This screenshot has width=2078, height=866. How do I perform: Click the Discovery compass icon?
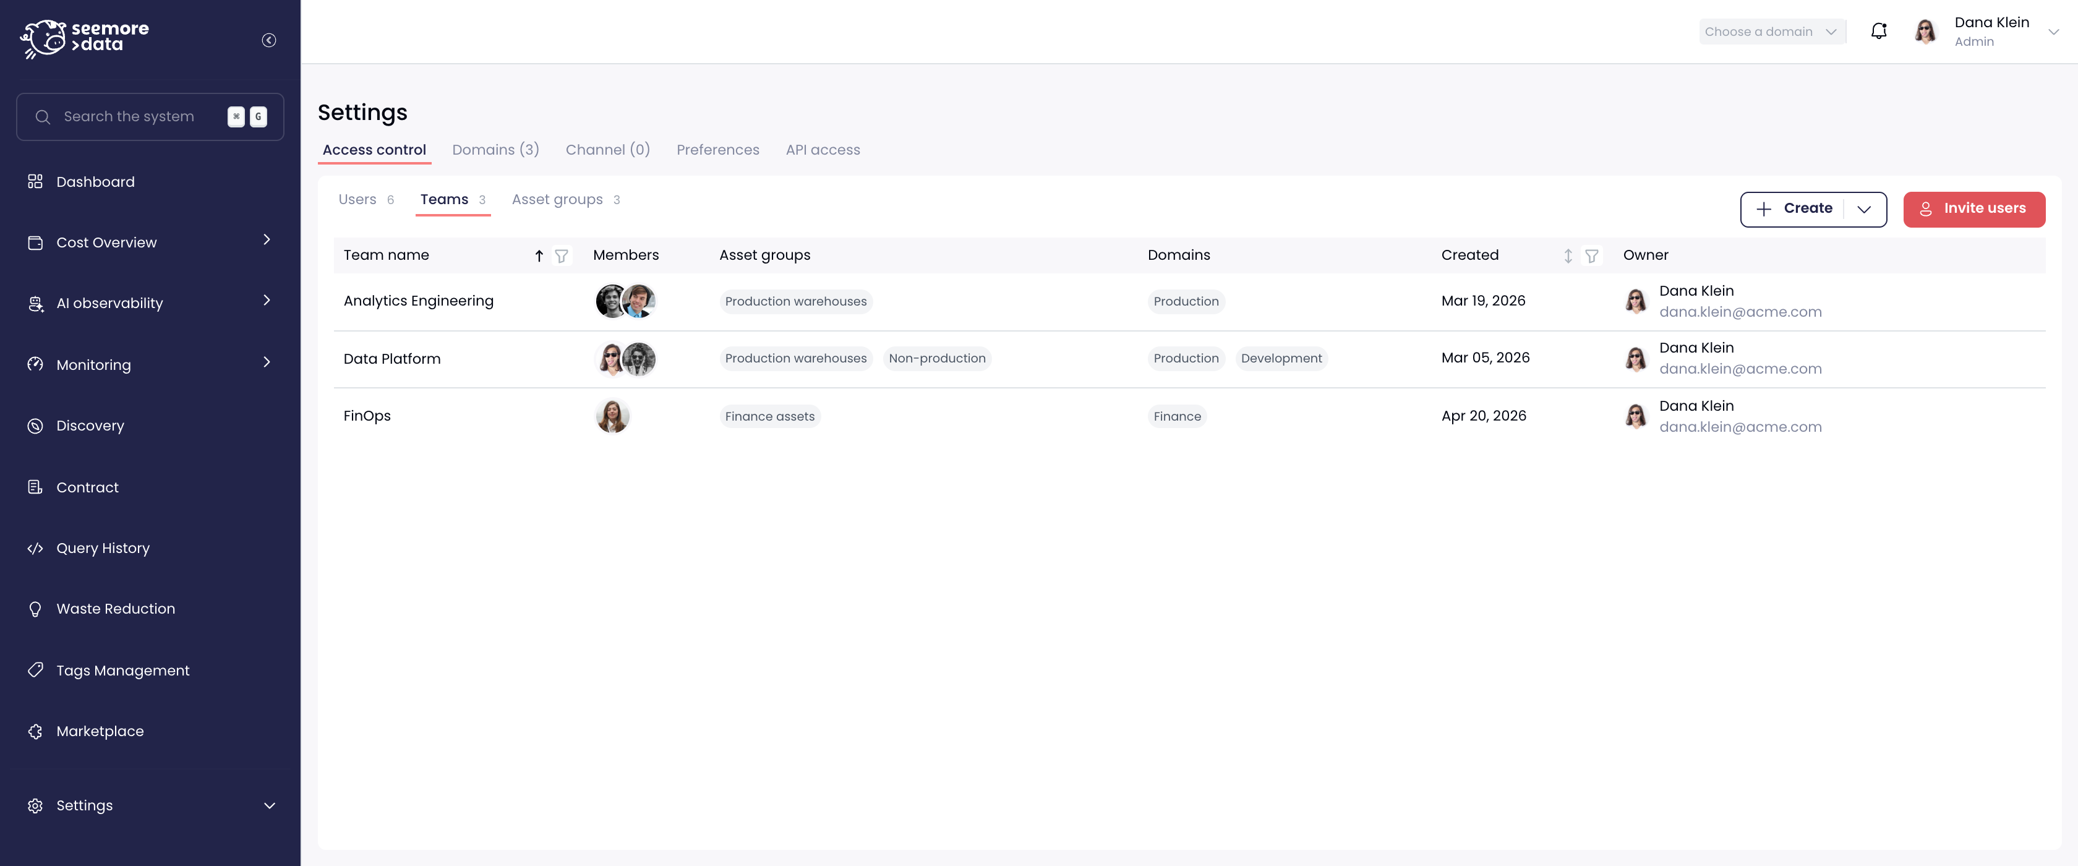pyautogui.click(x=35, y=426)
